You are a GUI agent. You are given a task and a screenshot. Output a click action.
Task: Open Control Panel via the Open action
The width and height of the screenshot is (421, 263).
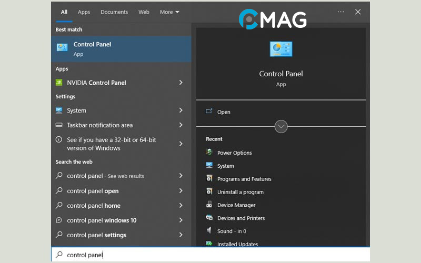pyautogui.click(x=224, y=112)
